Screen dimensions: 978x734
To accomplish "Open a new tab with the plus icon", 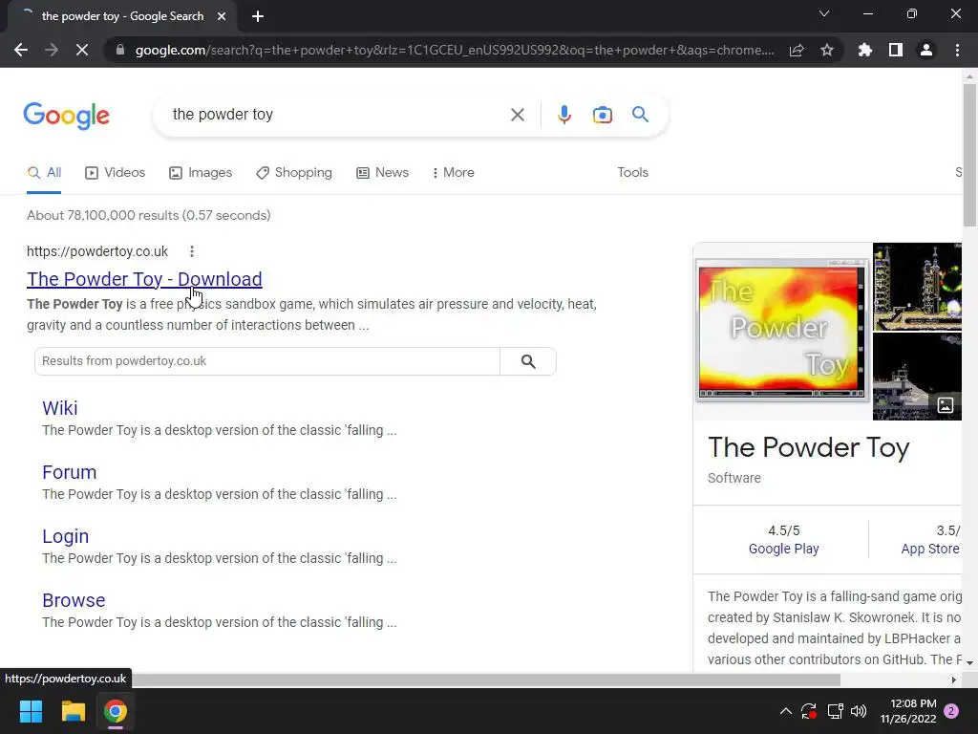I will tap(258, 16).
